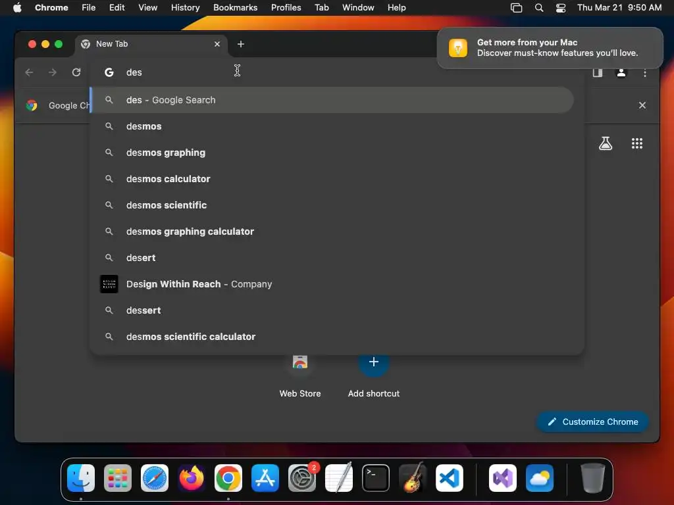Open the profile avatar icon
Viewport: 674px width, 505px height.
[621, 72]
